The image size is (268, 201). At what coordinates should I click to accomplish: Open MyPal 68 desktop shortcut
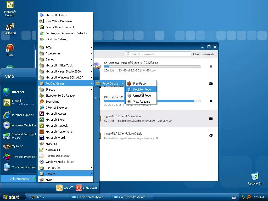pyautogui.click(x=10, y=29)
